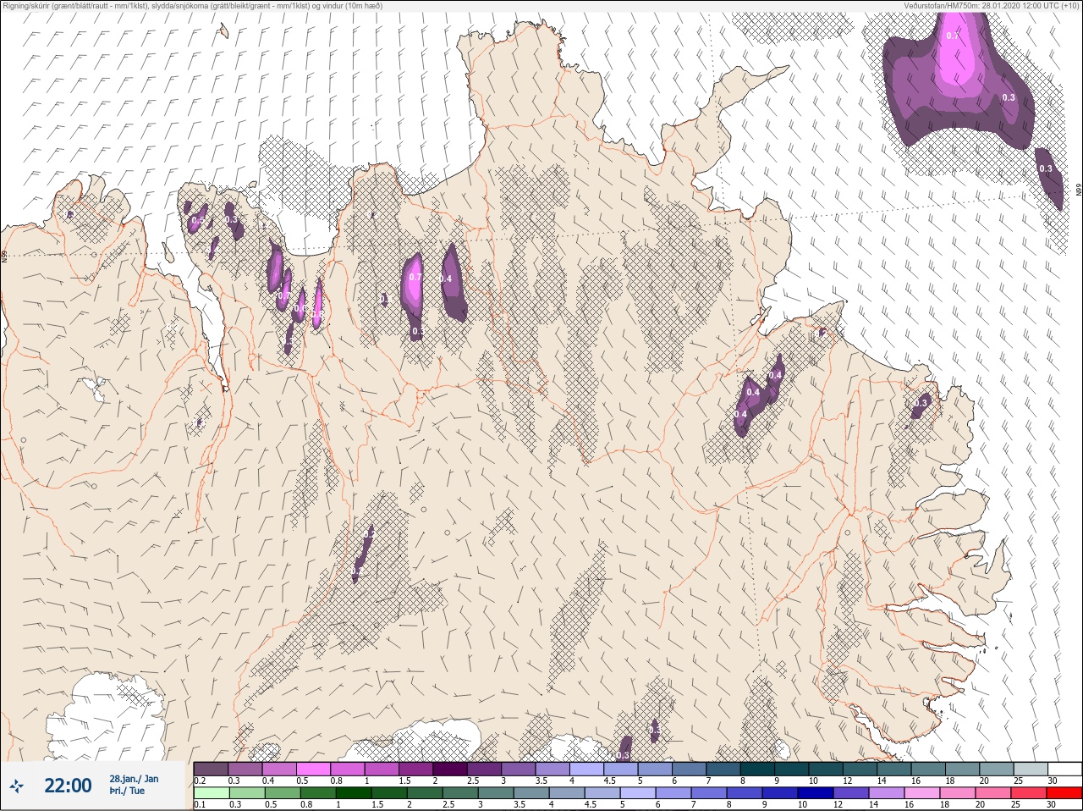1083x811 pixels.
Task: Select the white upper scale swatch after 30
Action: 1064,769
